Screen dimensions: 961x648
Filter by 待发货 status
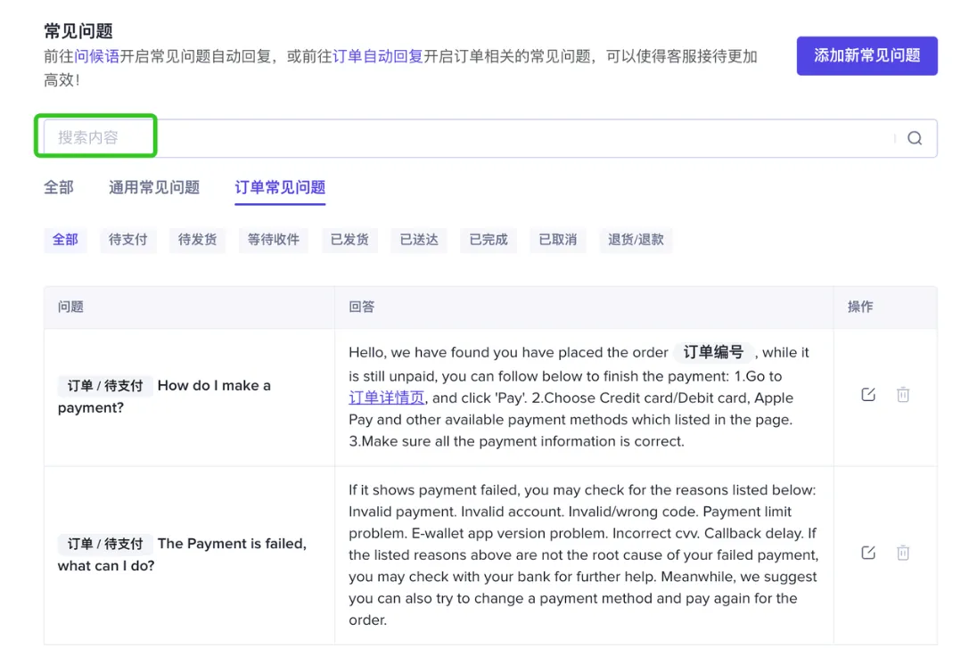click(197, 240)
